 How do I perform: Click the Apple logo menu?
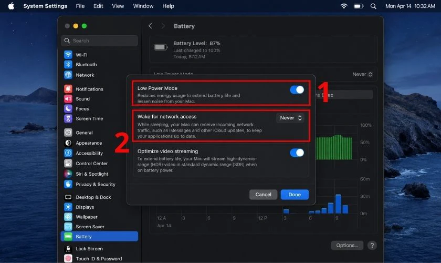click(11, 6)
